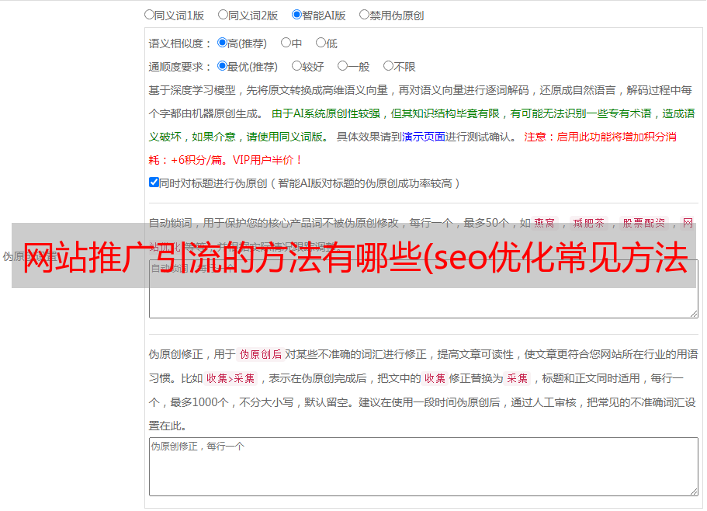Choose the 智能AI版 radio button
Viewport: 707px width, 511px height.
[x=296, y=15]
